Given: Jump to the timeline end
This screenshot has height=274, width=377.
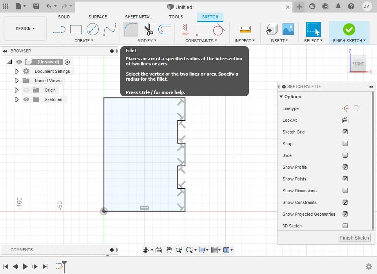Looking at the screenshot, I should (x=45, y=266).
